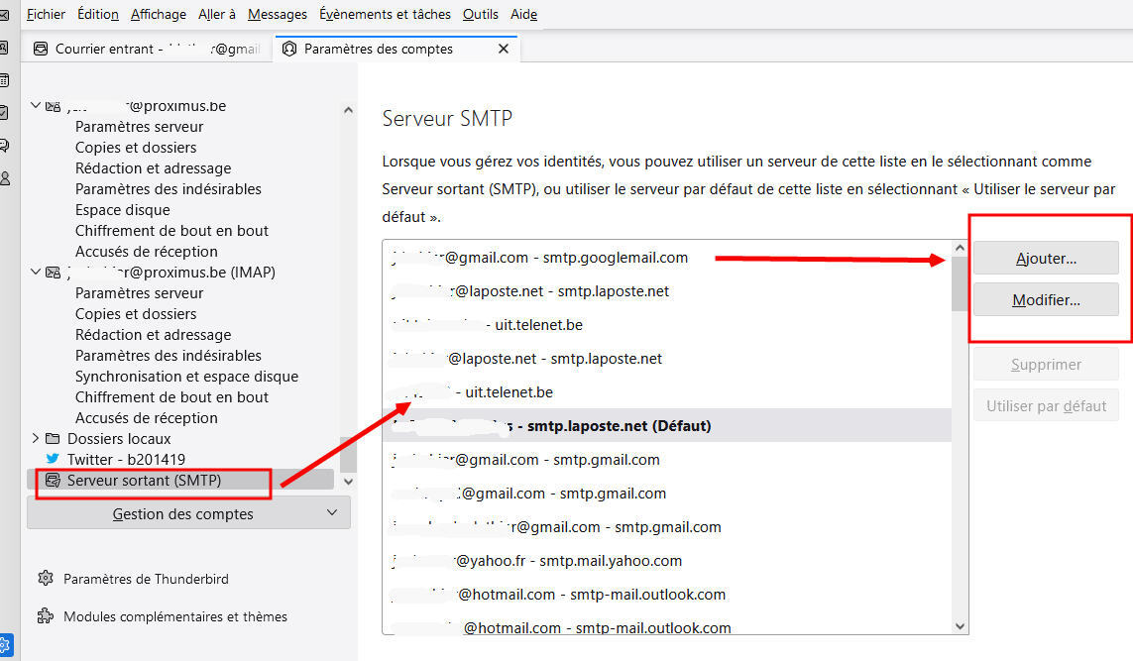Image resolution: width=1133 pixels, height=661 pixels.
Task: Open the Gestion des comptes dropdown
Action: coord(188,513)
